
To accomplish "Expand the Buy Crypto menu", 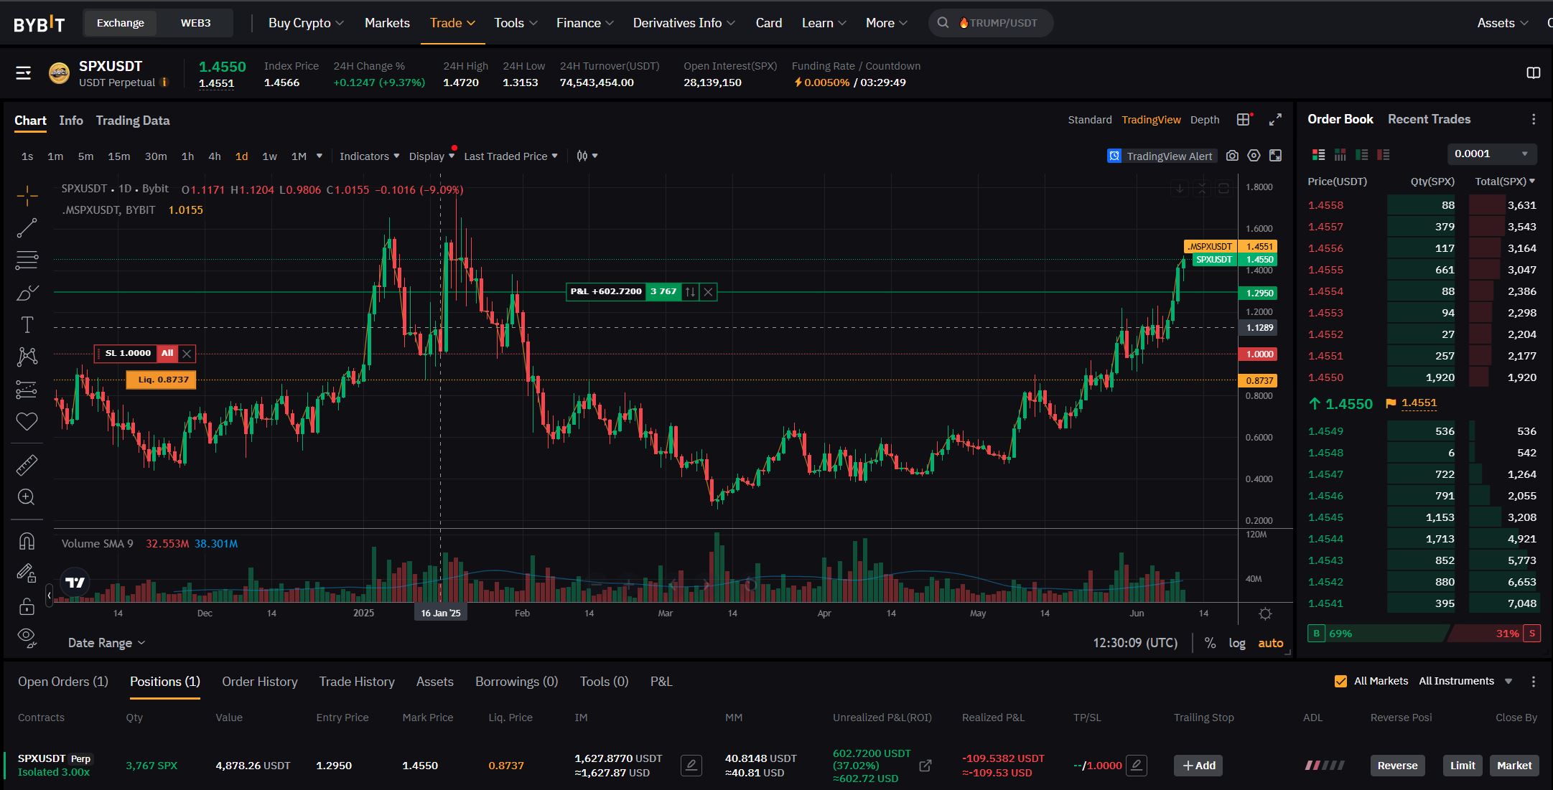I will (x=306, y=23).
